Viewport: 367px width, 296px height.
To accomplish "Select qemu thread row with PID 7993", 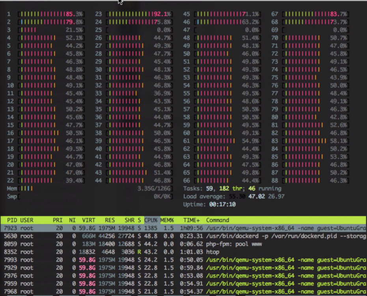I will coord(184,260).
